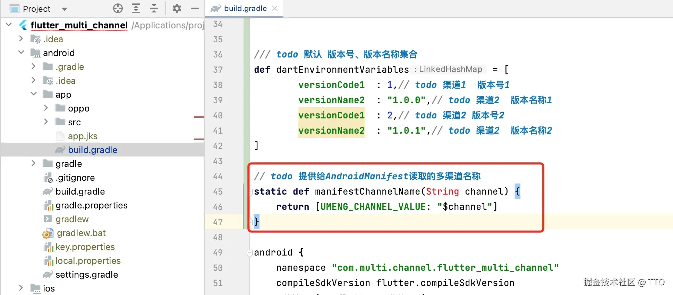Image resolution: width=673 pixels, height=295 pixels.
Task: Expand the gradle folder
Action: (x=33, y=163)
